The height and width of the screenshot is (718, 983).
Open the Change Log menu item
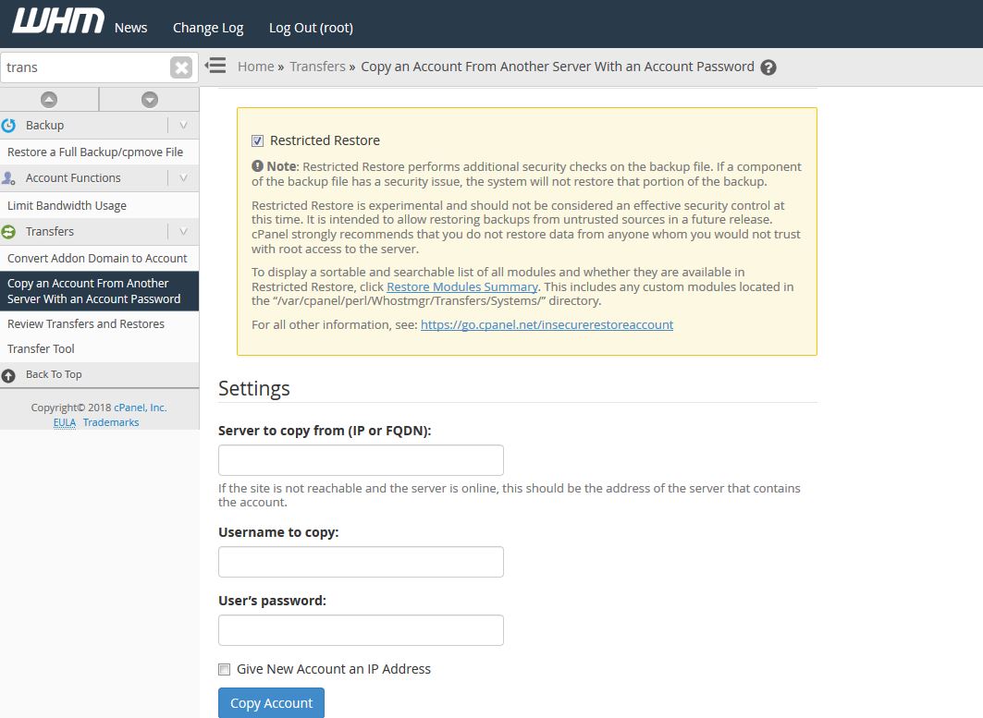click(x=208, y=28)
